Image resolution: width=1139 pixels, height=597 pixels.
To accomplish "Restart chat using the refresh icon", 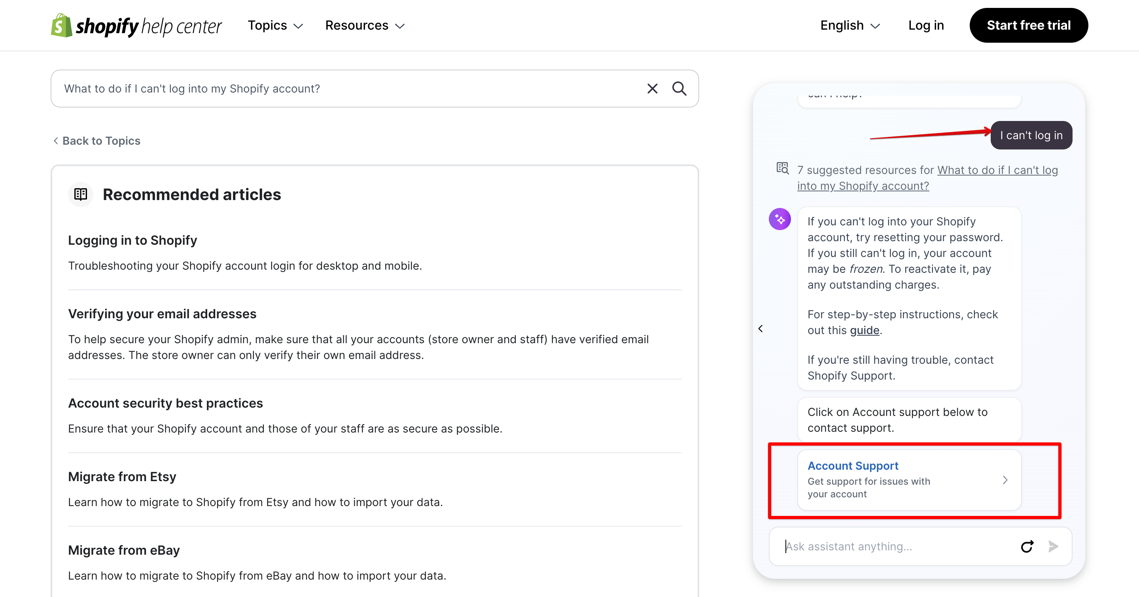I will click(x=1027, y=547).
